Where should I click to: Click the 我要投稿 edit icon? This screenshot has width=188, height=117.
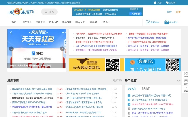point(148,22)
